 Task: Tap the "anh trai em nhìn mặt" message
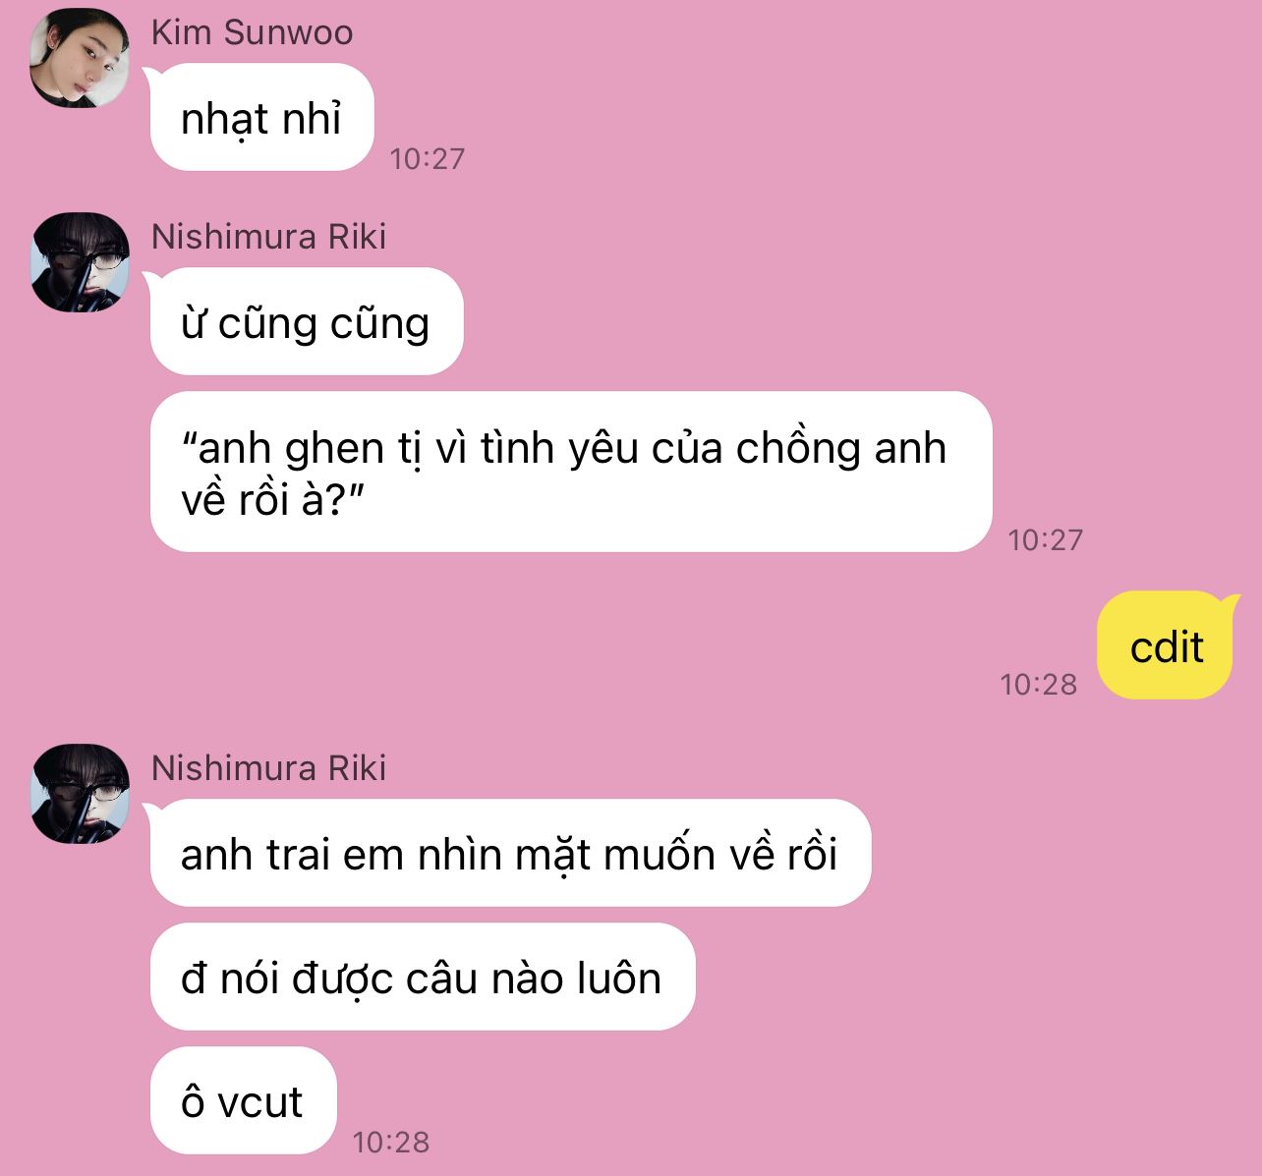point(510,853)
